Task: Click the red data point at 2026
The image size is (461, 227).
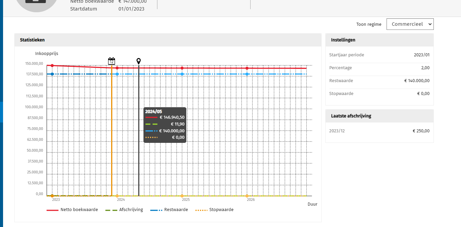Action: [247, 68]
